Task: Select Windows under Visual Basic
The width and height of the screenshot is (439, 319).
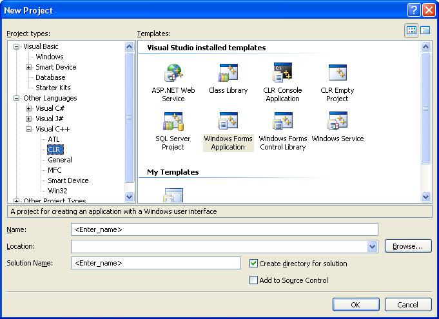Action: pyautogui.click(x=50, y=57)
